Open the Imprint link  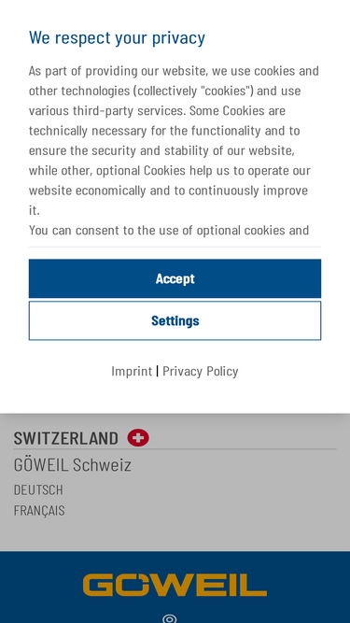point(132,371)
